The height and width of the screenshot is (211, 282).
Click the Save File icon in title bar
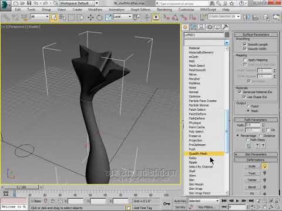pyautogui.click(x=29, y=3)
